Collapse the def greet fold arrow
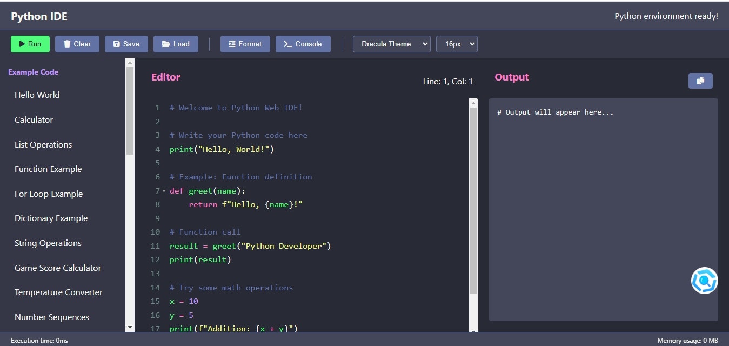 click(164, 191)
